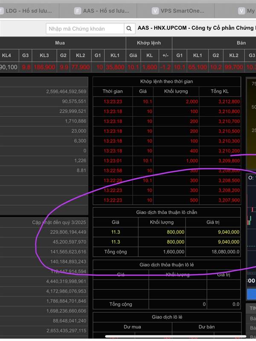Select the 13:22:58 trade row time
The width and height of the screenshot is (256, 341).
coord(113,171)
